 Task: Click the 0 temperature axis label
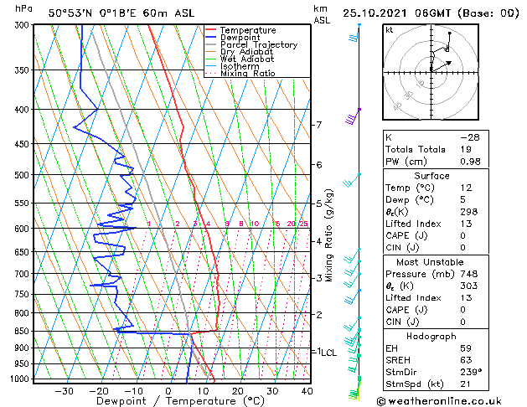tap(168, 391)
